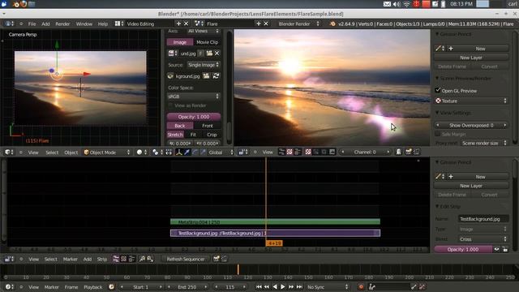Click the current frame field showing 115

coord(230,286)
